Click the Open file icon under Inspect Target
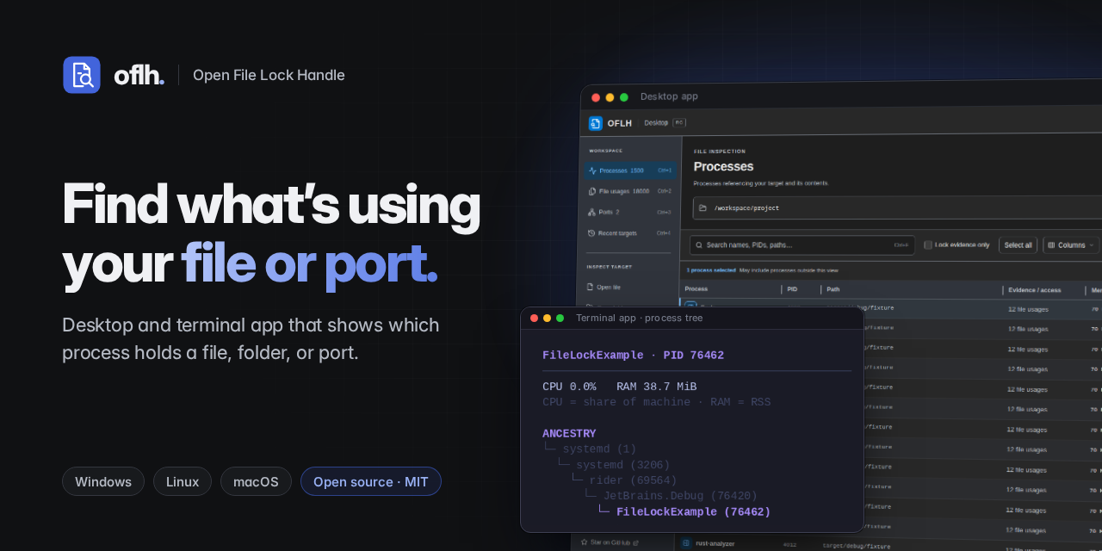Image resolution: width=1102 pixels, height=551 pixels. point(591,287)
